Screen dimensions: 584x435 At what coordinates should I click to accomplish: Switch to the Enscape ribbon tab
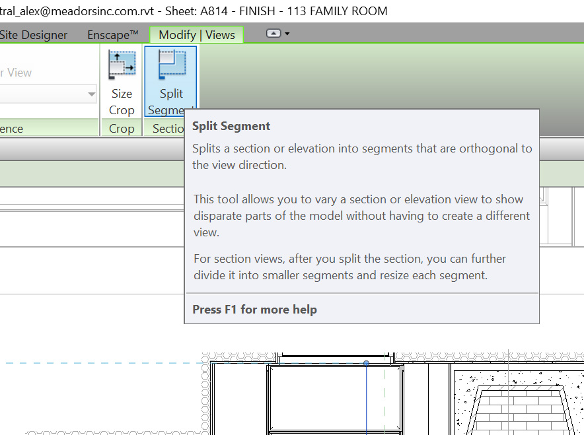pos(112,34)
